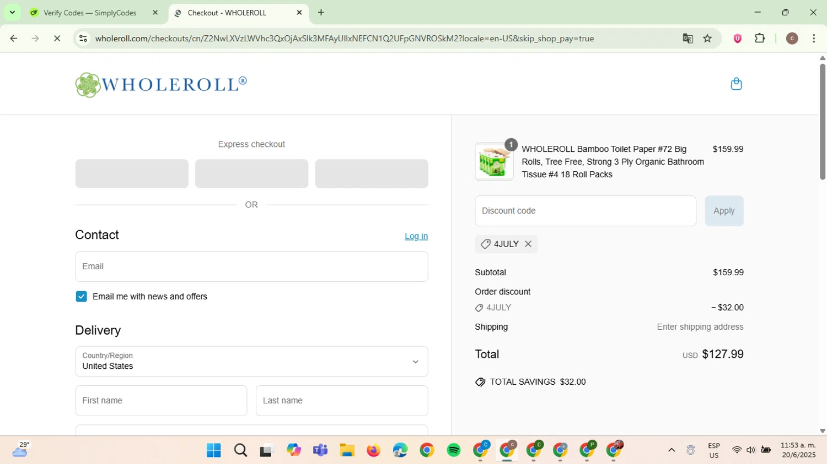
Task: Focus the Email input field
Action: pos(251,266)
